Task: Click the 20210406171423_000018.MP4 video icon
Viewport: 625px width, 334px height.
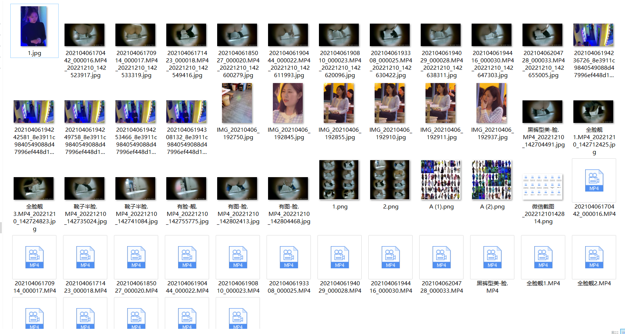Action: [85, 257]
